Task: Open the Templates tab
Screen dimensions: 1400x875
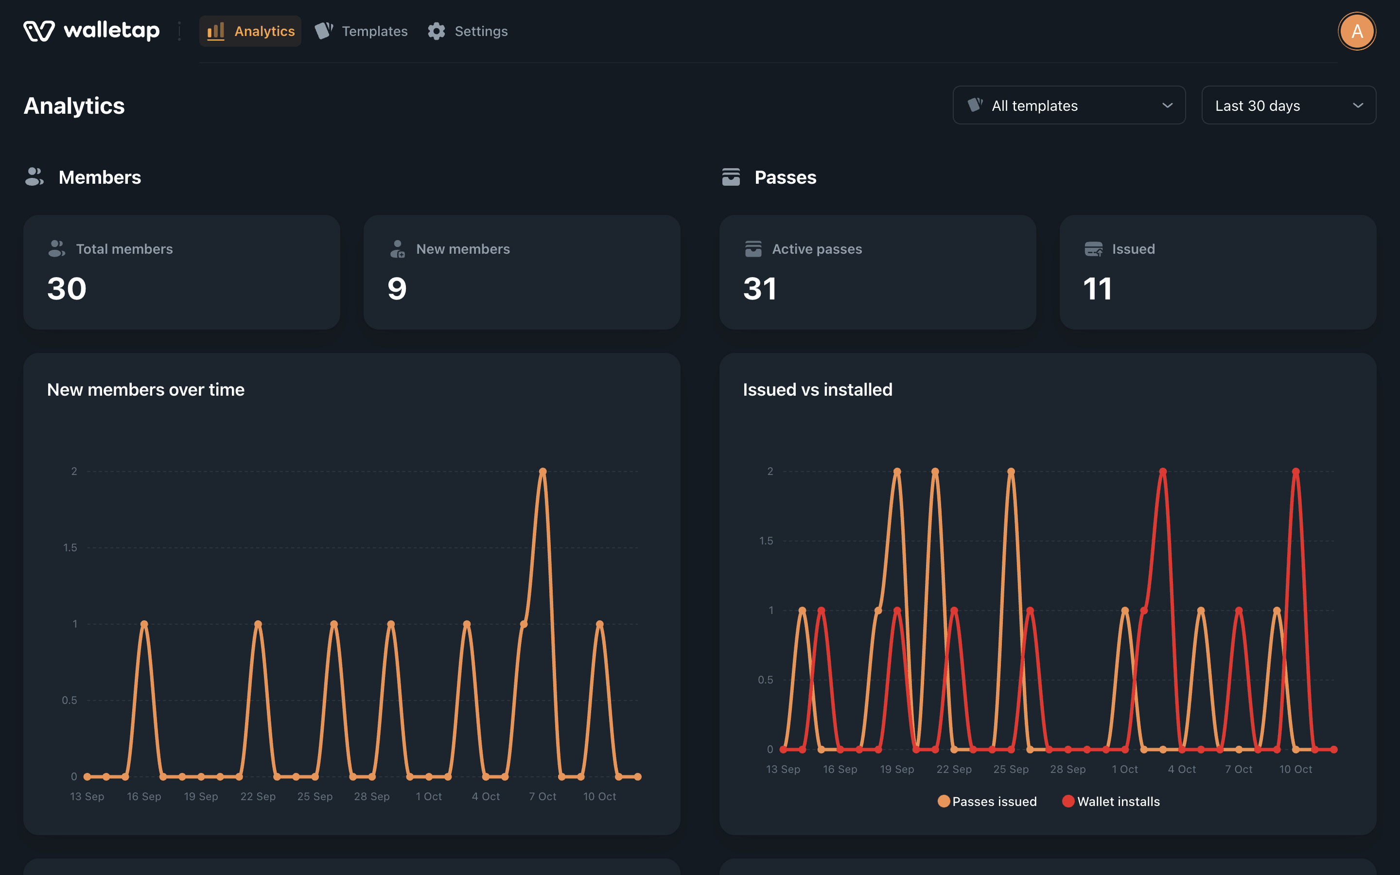Action: click(361, 31)
